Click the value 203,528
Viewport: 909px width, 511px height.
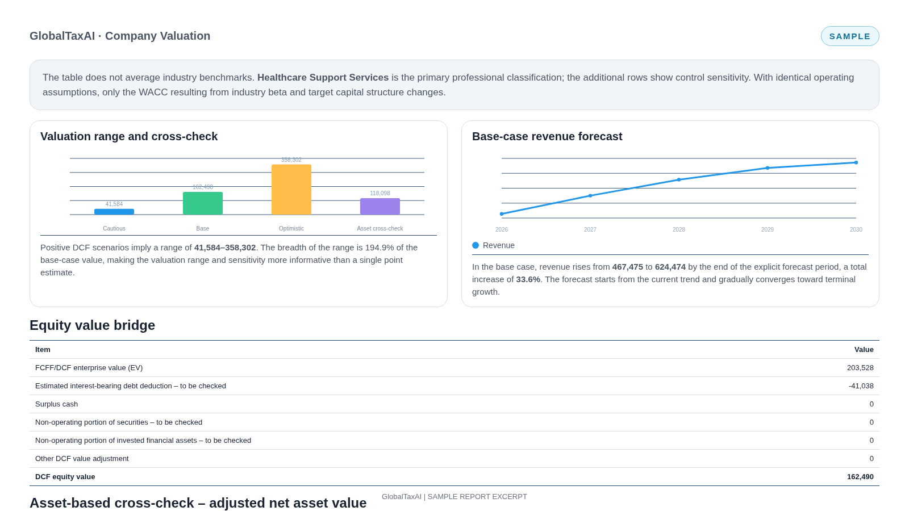860,368
